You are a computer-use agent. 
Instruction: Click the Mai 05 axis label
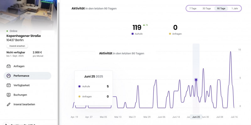104,117
